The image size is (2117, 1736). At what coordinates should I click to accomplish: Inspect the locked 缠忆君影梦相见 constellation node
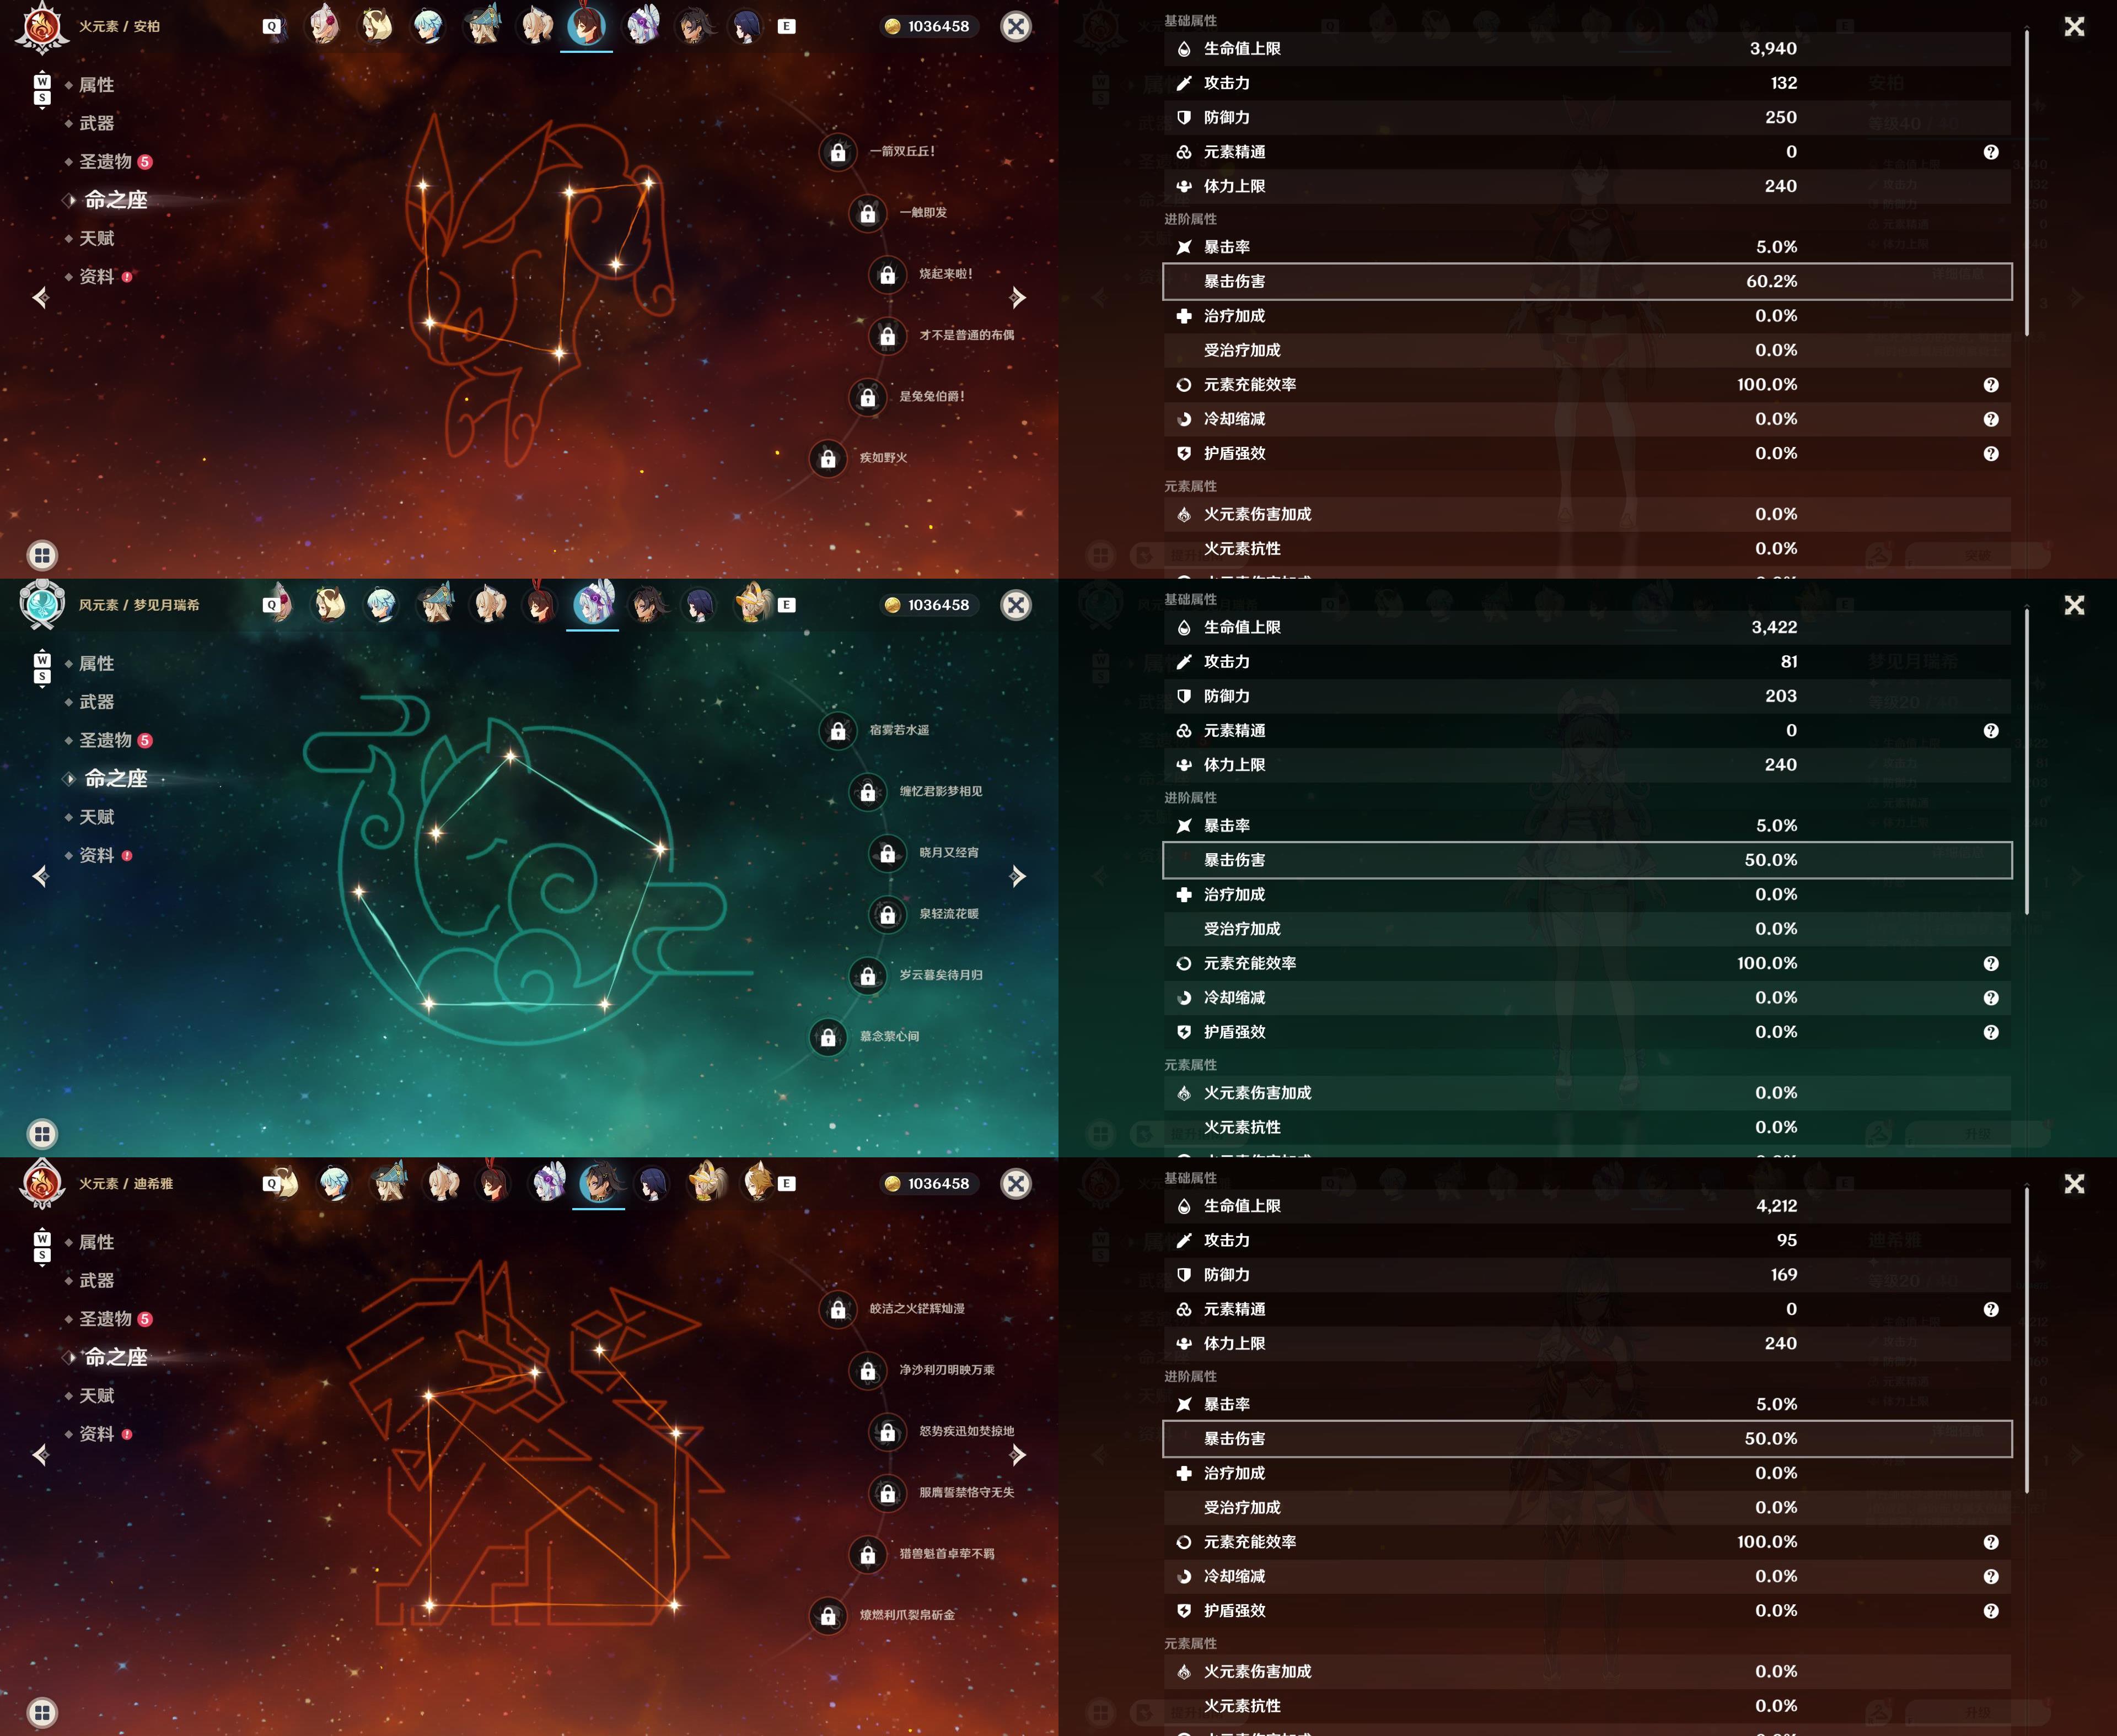(x=867, y=792)
